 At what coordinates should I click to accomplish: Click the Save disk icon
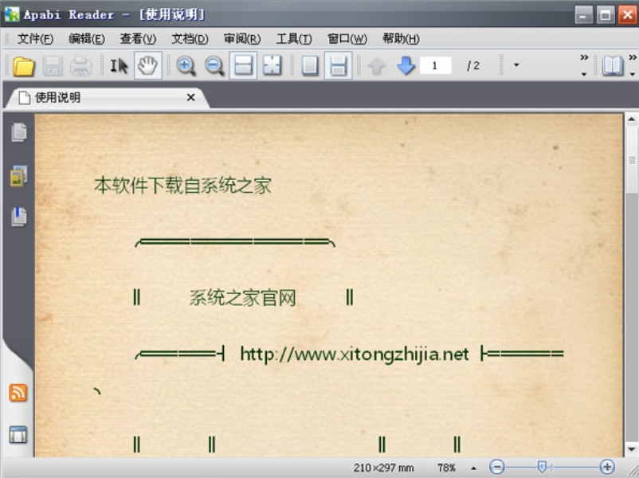pyautogui.click(x=53, y=66)
